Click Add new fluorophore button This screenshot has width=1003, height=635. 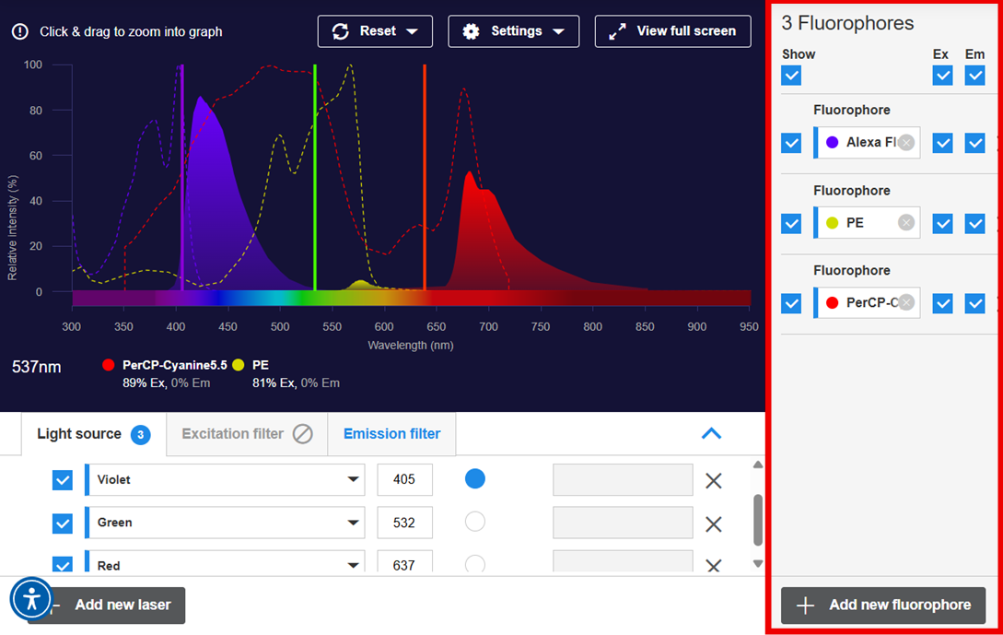[883, 606]
